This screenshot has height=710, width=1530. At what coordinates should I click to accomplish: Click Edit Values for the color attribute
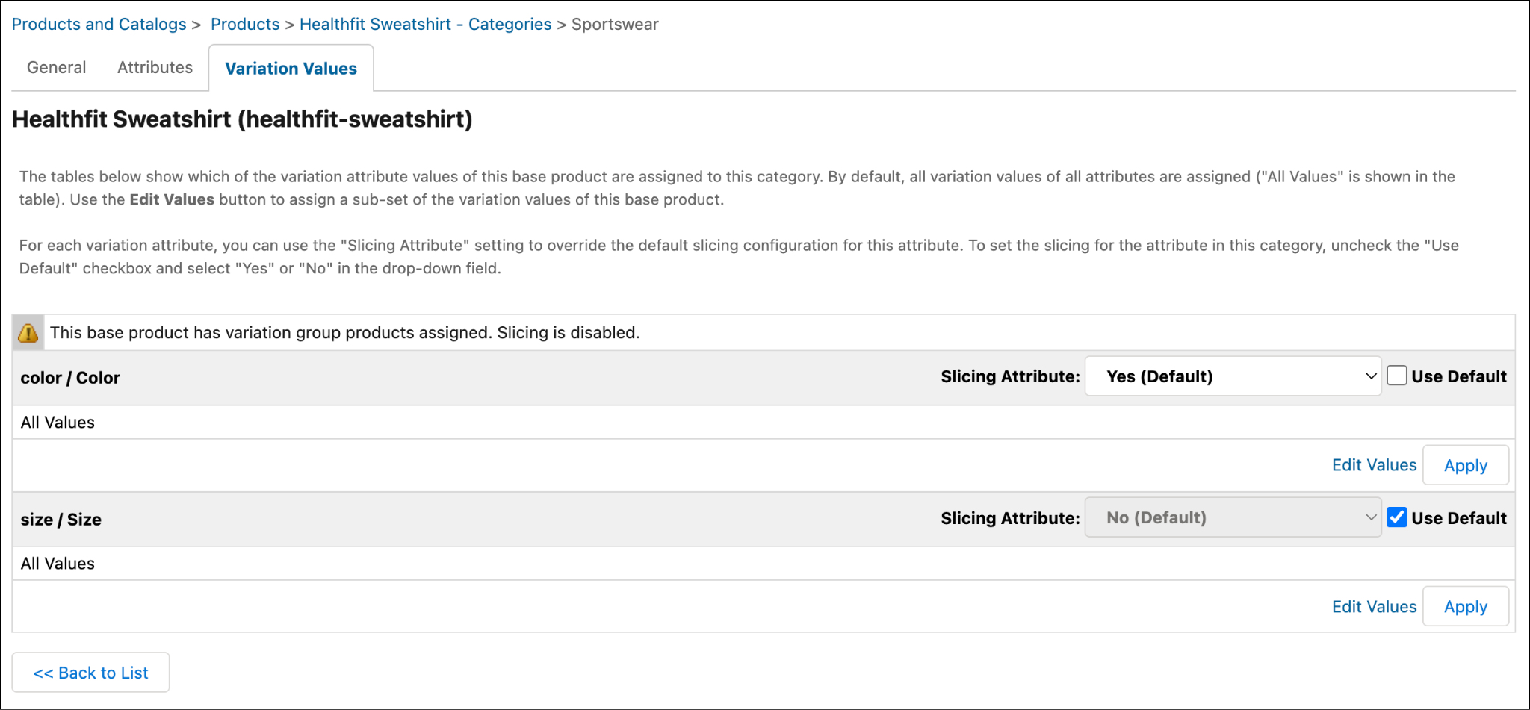pos(1374,465)
